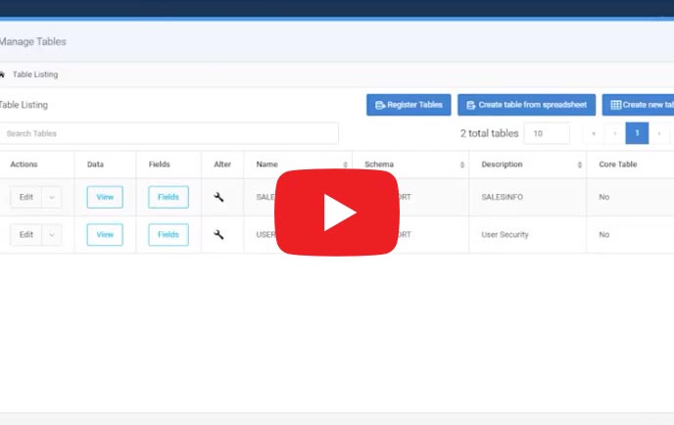Expand the Edit dropdown arrow in second row
The width and height of the screenshot is (674, 425).
tap(51, 234)
